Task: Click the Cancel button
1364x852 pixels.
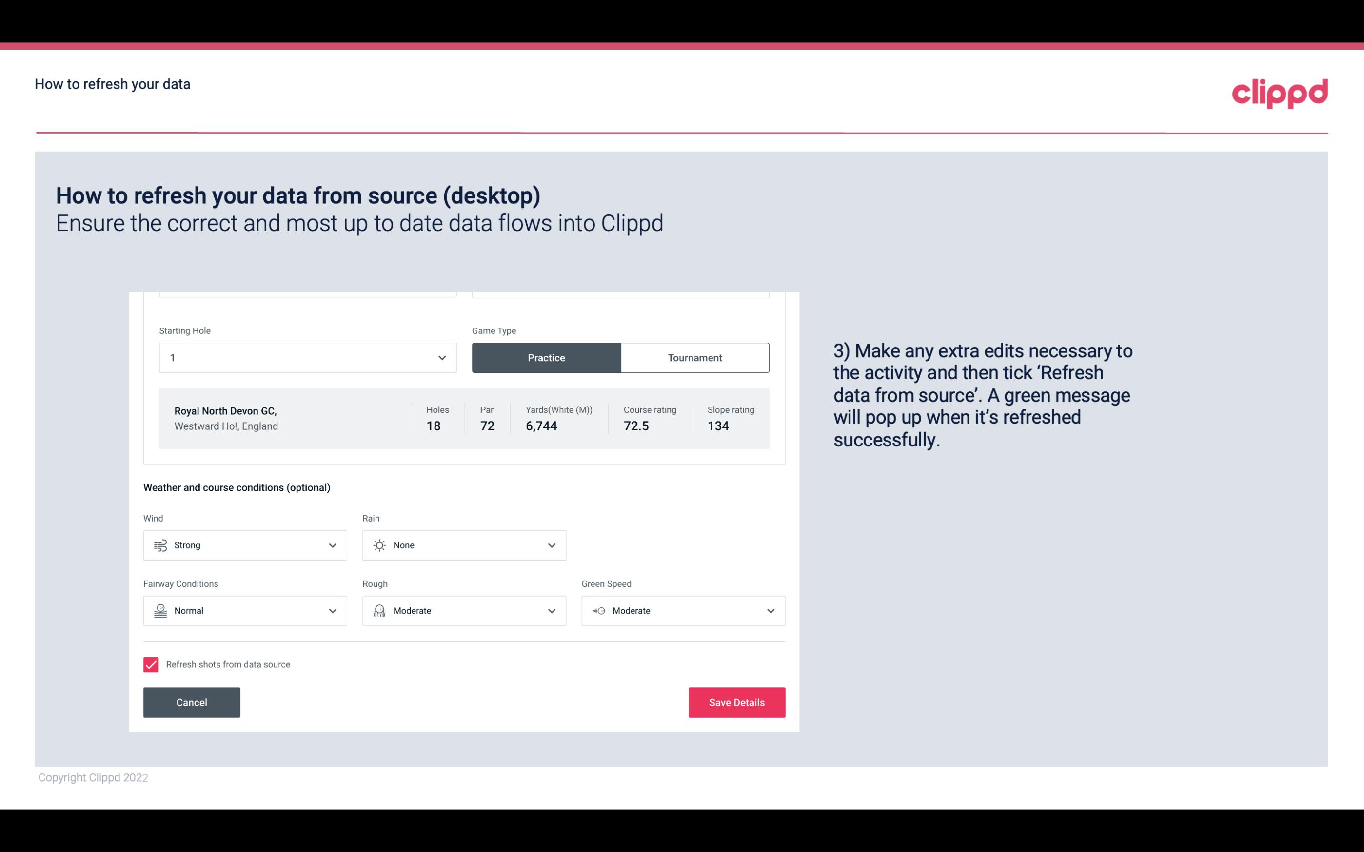Action: click(192, 702)
